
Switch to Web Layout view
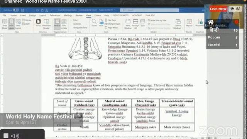click(x=18, y=24)
